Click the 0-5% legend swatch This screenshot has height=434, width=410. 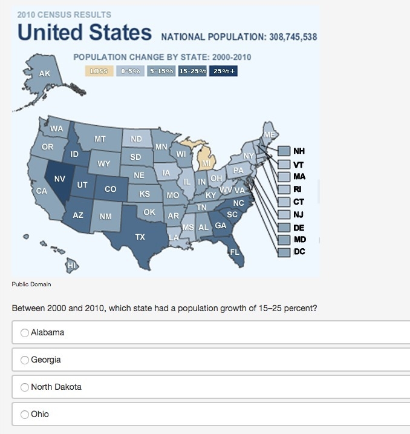(130, 71)
